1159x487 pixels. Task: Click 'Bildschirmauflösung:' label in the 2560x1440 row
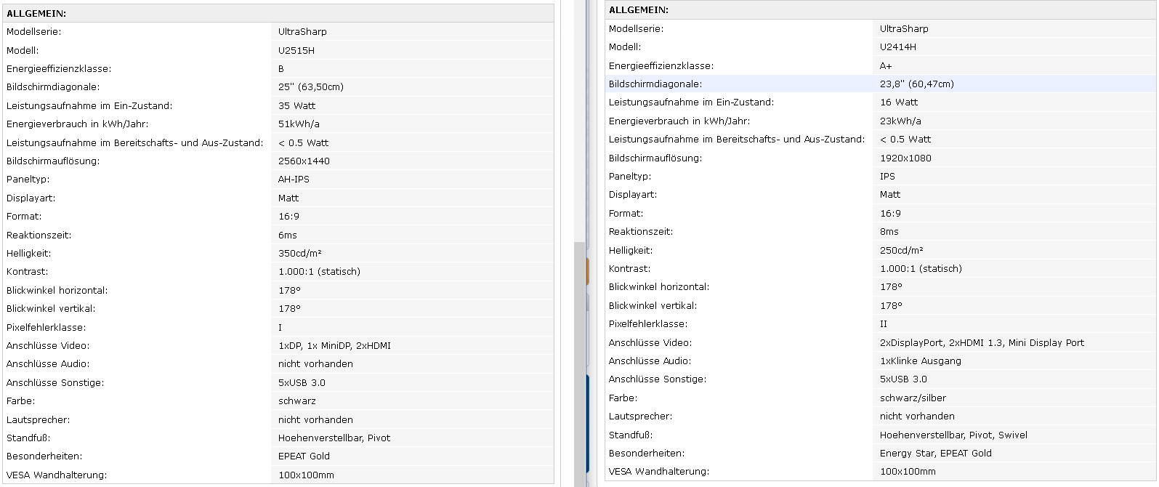pos(53,161)
